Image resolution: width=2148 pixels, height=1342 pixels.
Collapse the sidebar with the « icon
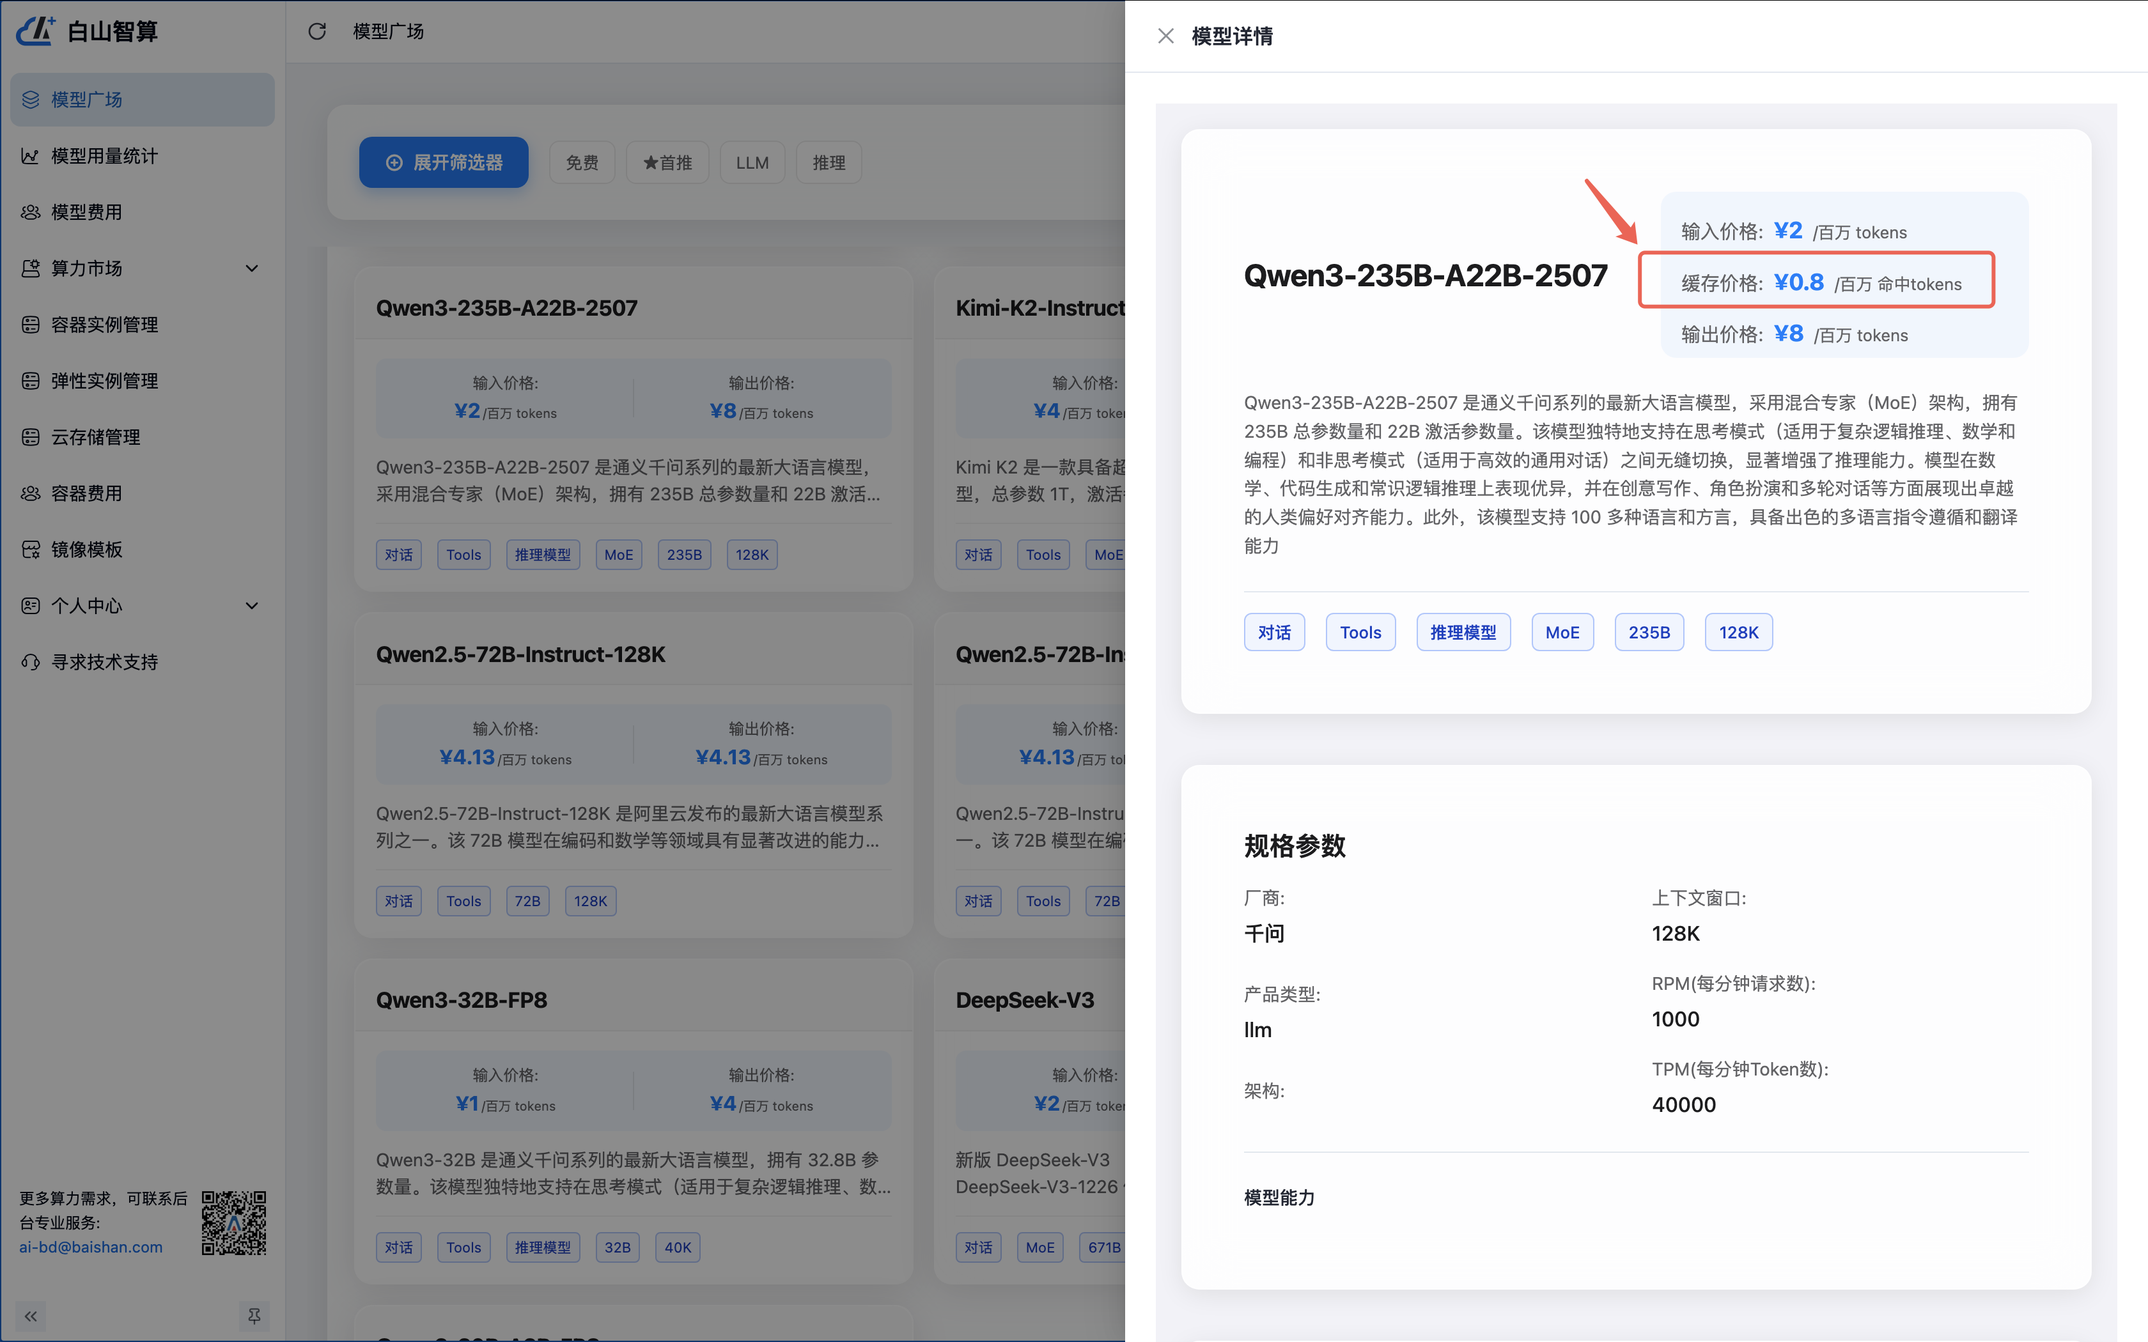30,1316
